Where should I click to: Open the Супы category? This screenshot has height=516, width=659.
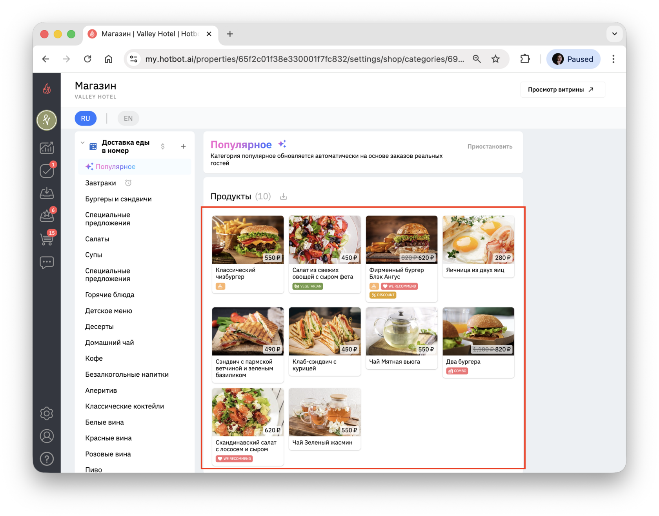tap(94, 255)
